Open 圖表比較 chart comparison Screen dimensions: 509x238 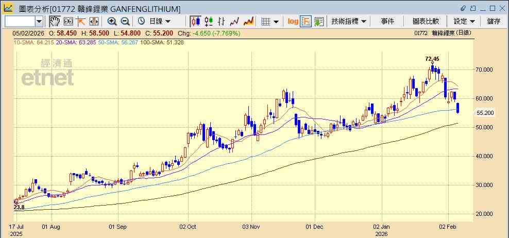coord(426,22)
